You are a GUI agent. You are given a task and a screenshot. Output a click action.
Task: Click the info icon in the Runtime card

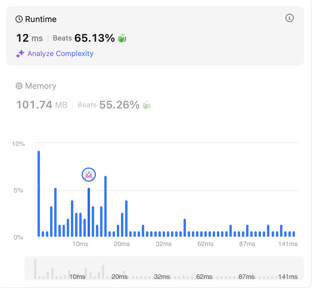[289, 18]
